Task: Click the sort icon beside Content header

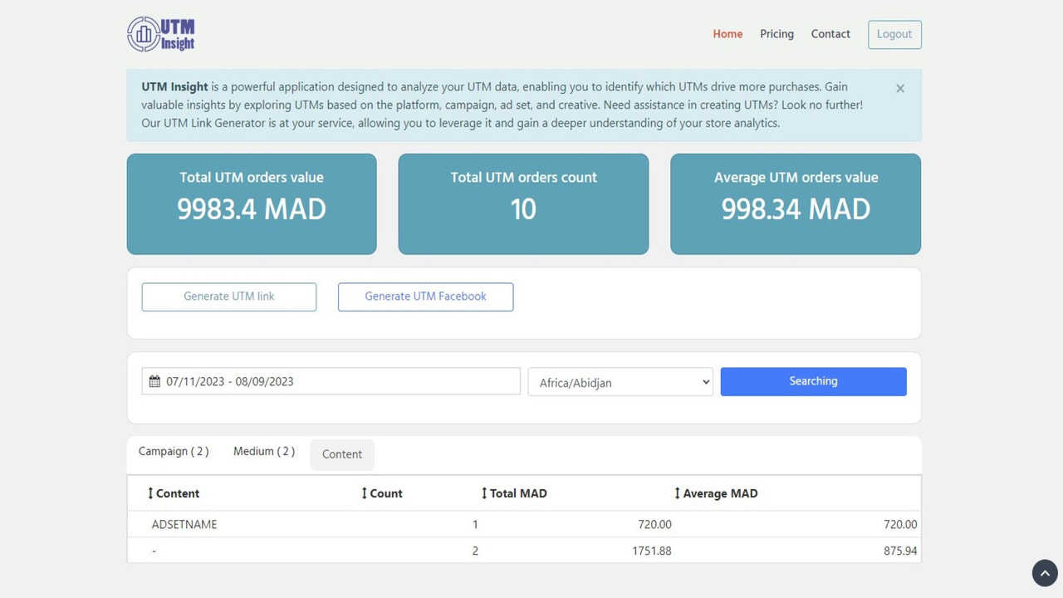Action: click(151, 493)
